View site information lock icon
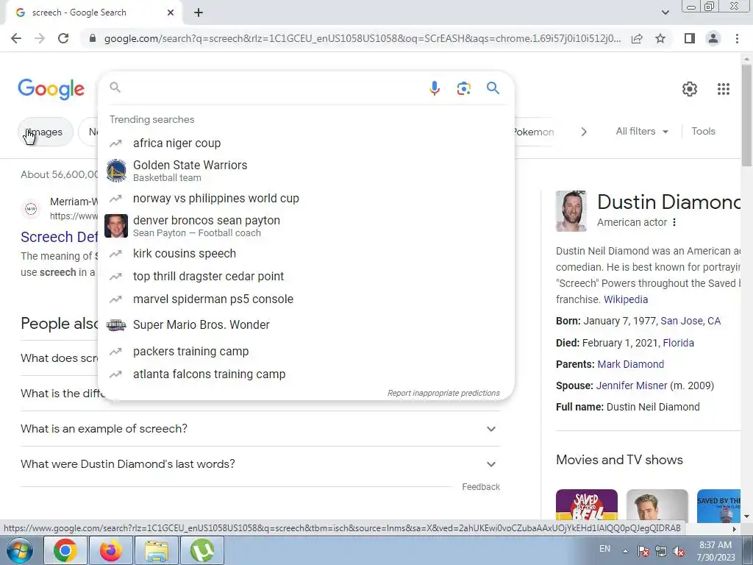753x565 pixels. (93, 38)
